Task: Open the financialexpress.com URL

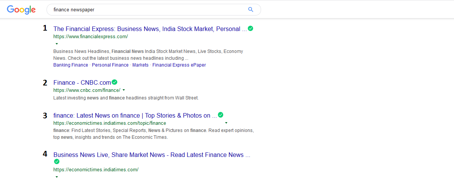Action: click(x=90, y=37)
